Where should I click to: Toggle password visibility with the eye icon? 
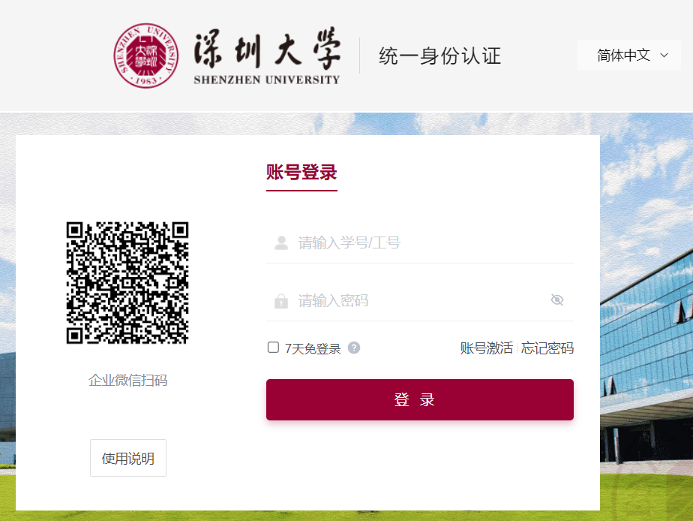(556, 300)
